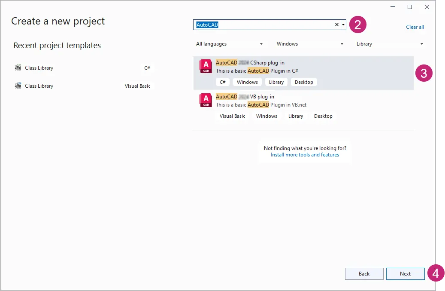Click the C# language label in recent templates
This screenshot has height=291, width=445.
tap(147, 68)
